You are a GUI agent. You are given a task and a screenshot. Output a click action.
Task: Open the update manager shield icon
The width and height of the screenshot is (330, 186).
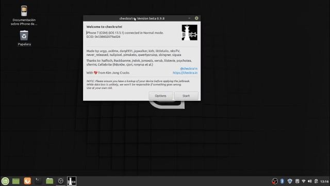[290, 181]
